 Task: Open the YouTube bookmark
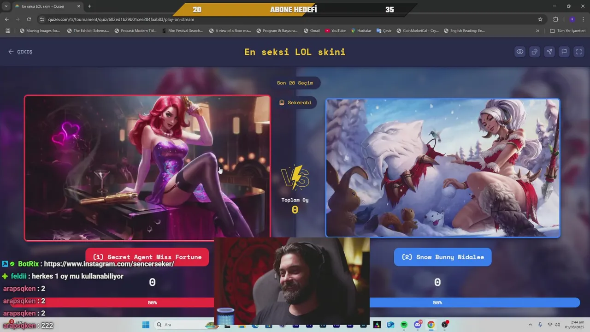pos(335,31)
